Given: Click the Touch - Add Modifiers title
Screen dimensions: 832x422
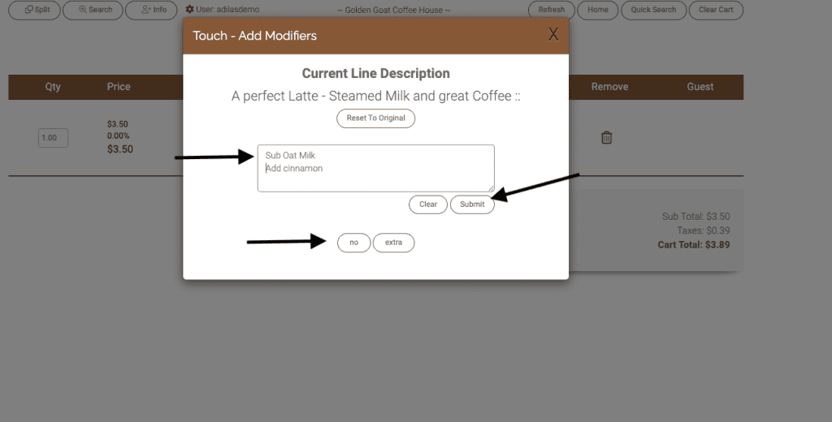Looking at the screenshot, I should [254, 36].
